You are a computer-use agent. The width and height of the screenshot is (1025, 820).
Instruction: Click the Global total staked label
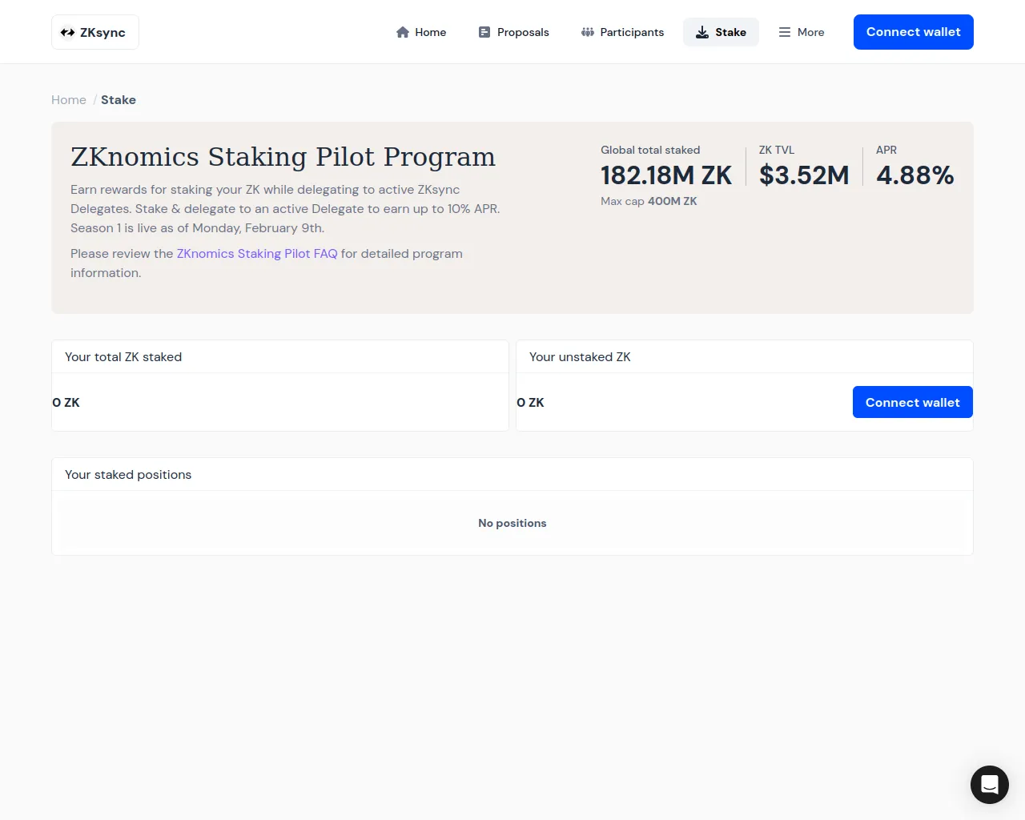pos(650,150)
